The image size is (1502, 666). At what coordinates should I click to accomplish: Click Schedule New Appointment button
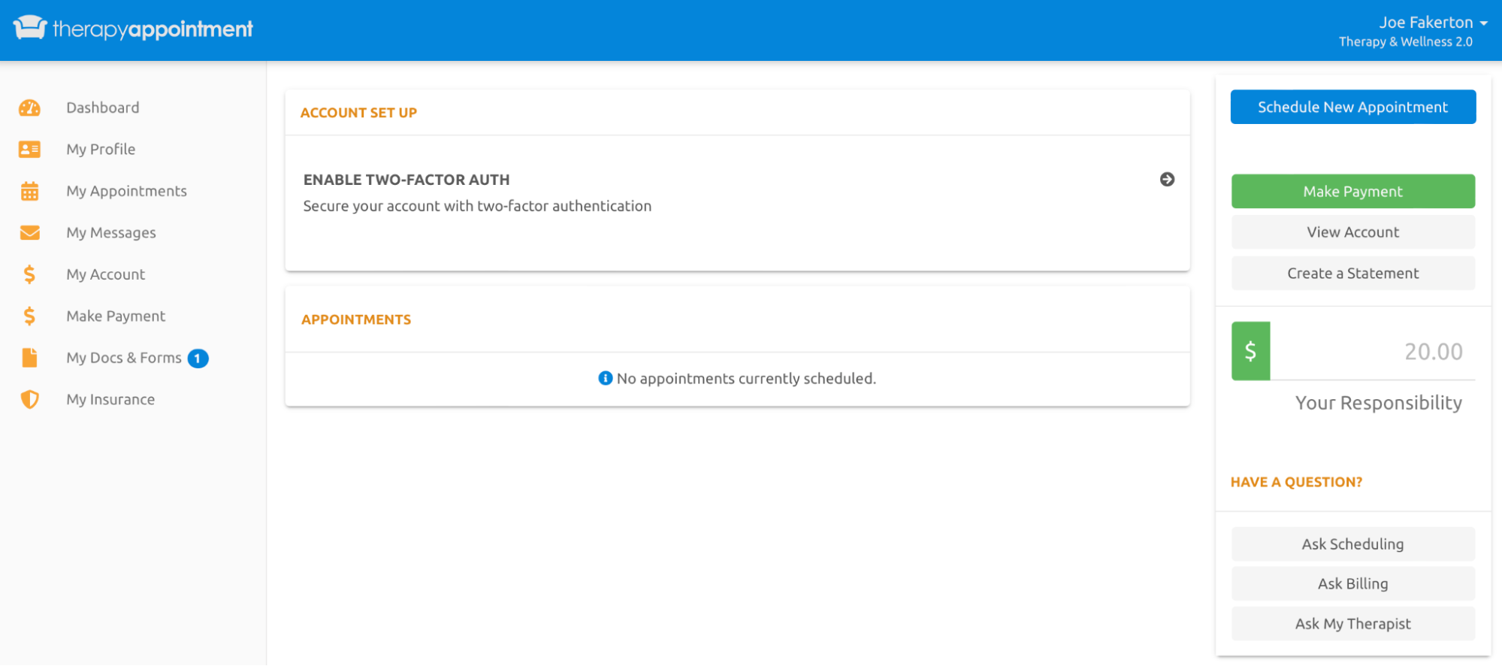coord(1352,107)
